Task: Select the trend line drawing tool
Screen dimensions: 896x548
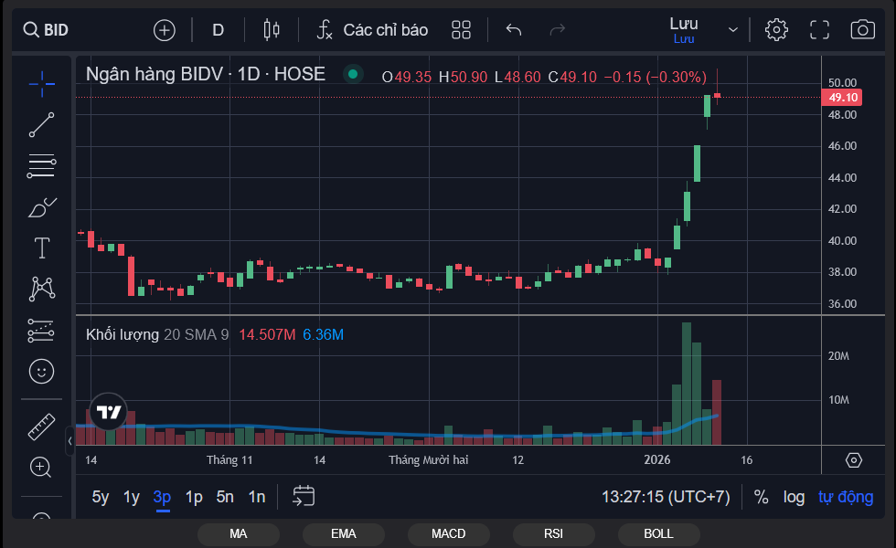Action: click(x=41, y=125)
